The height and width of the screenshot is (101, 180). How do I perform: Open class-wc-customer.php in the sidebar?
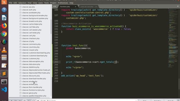coord(31,59)
